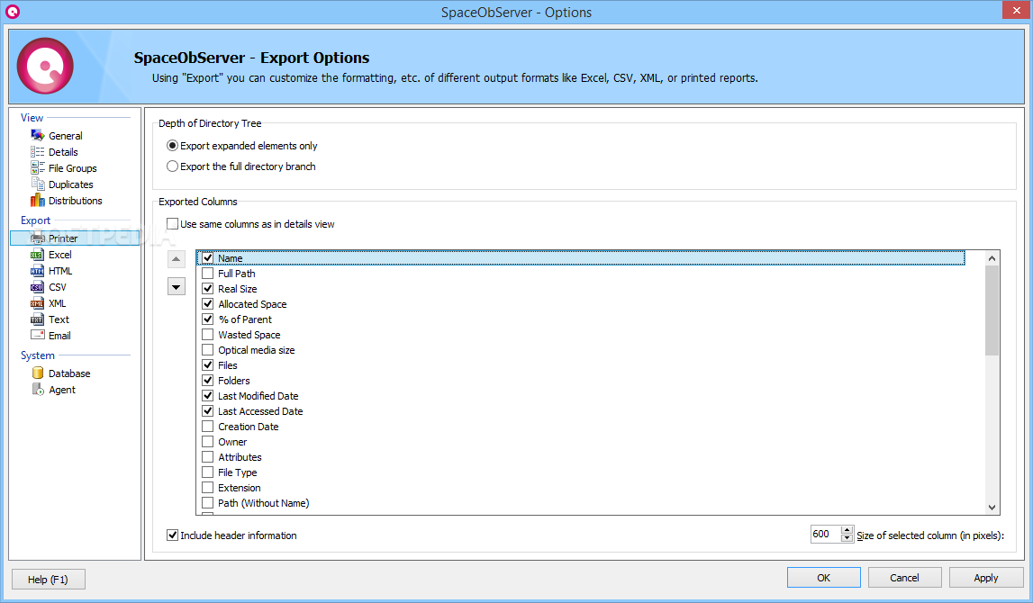Uncheck the % of Parent checkbox
This screenshot has width=1033, height=603.
point(207,319)
